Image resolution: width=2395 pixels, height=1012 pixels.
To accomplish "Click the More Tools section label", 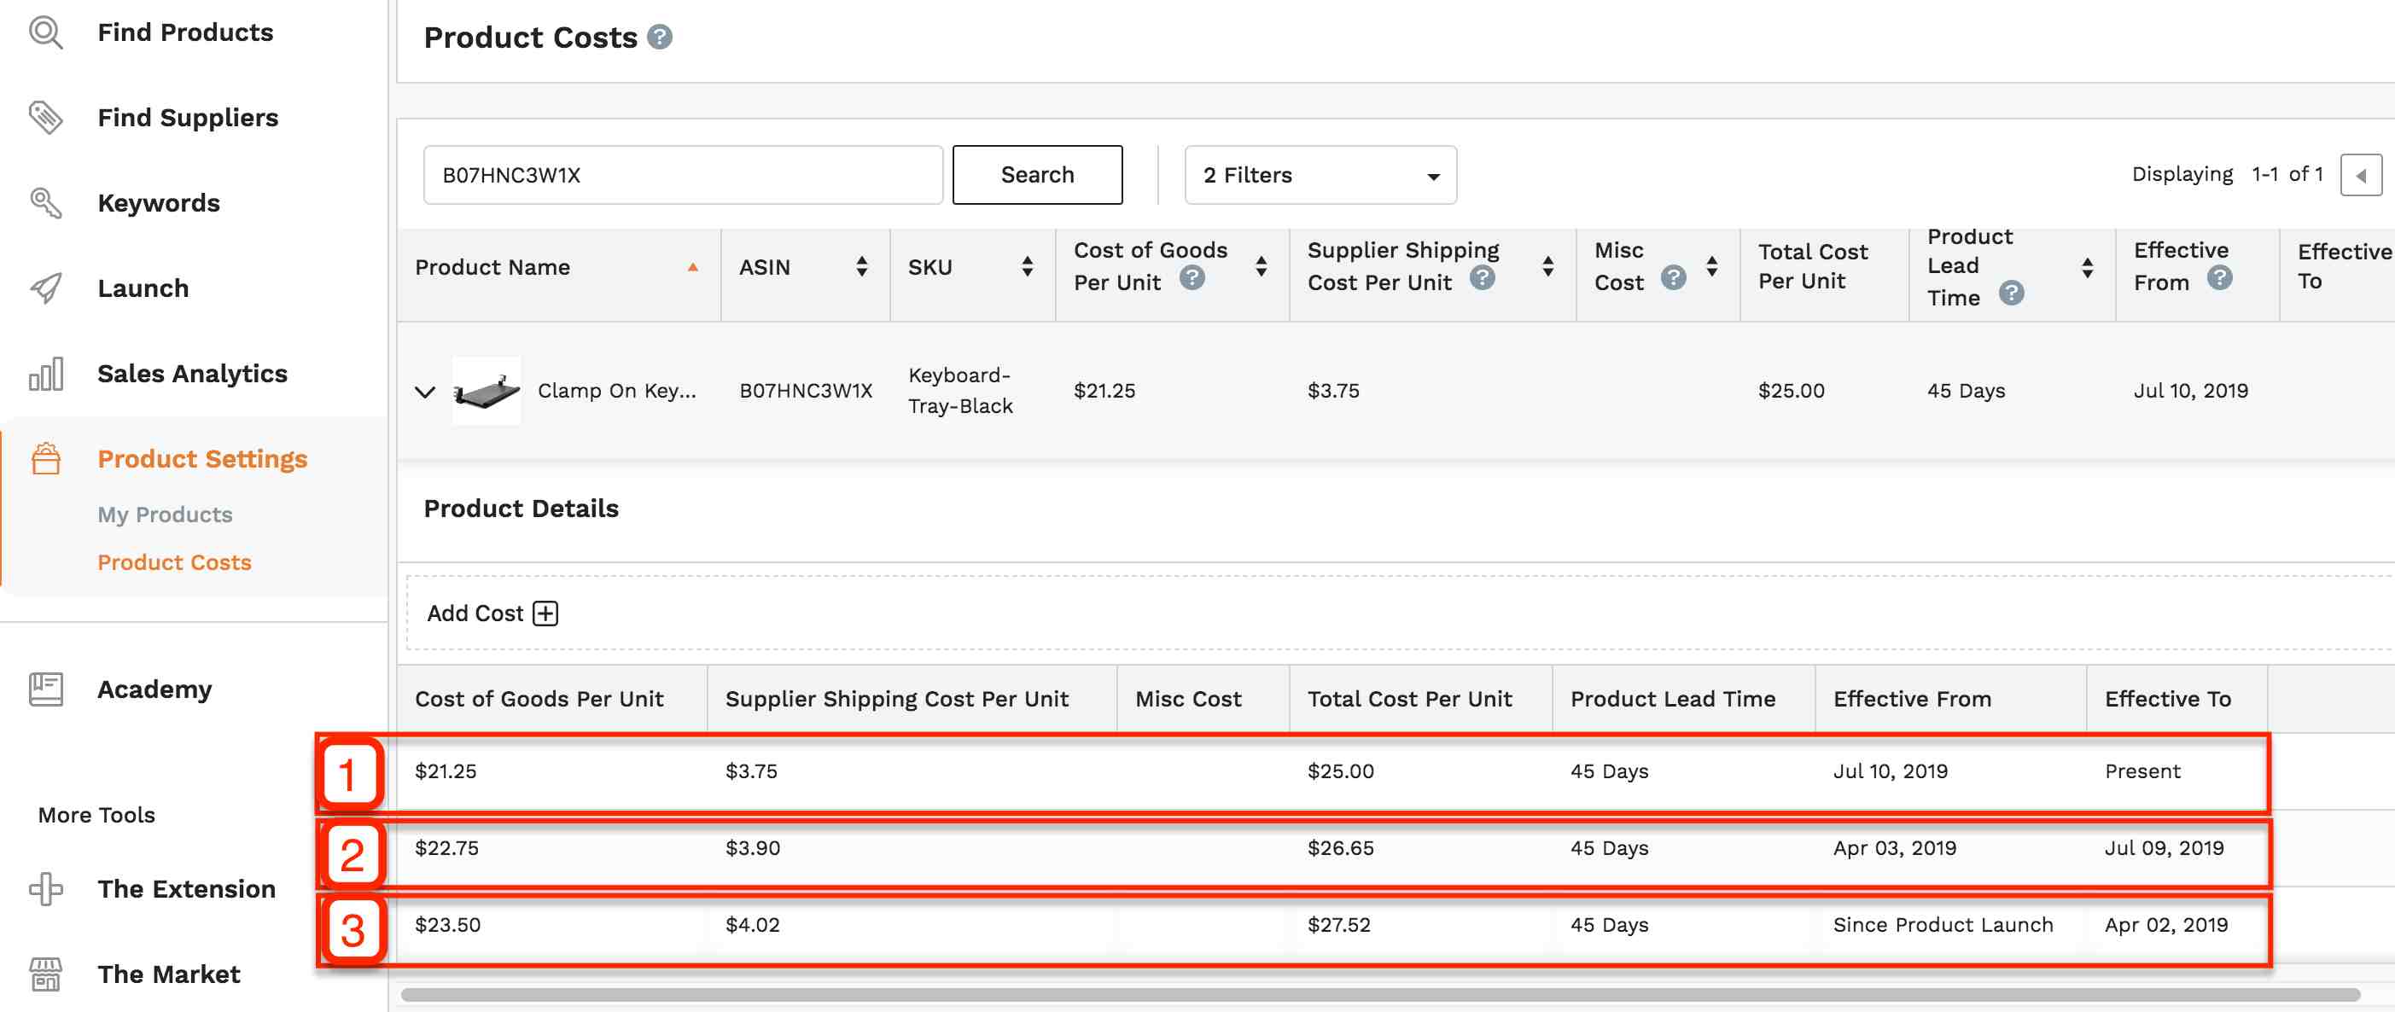I will [96, 815].
